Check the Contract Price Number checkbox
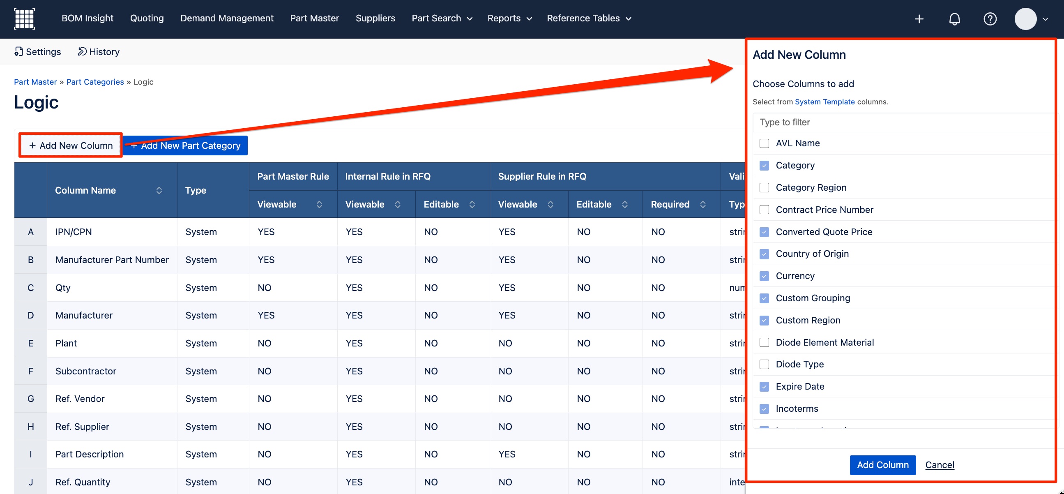This screenshot has width=1064, height=494. (764, 210)
